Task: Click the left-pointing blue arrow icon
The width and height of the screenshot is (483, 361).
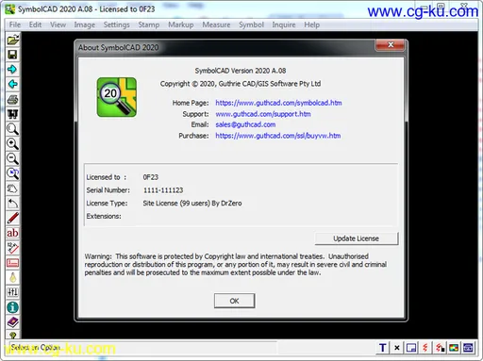Action: pos(12,84)
